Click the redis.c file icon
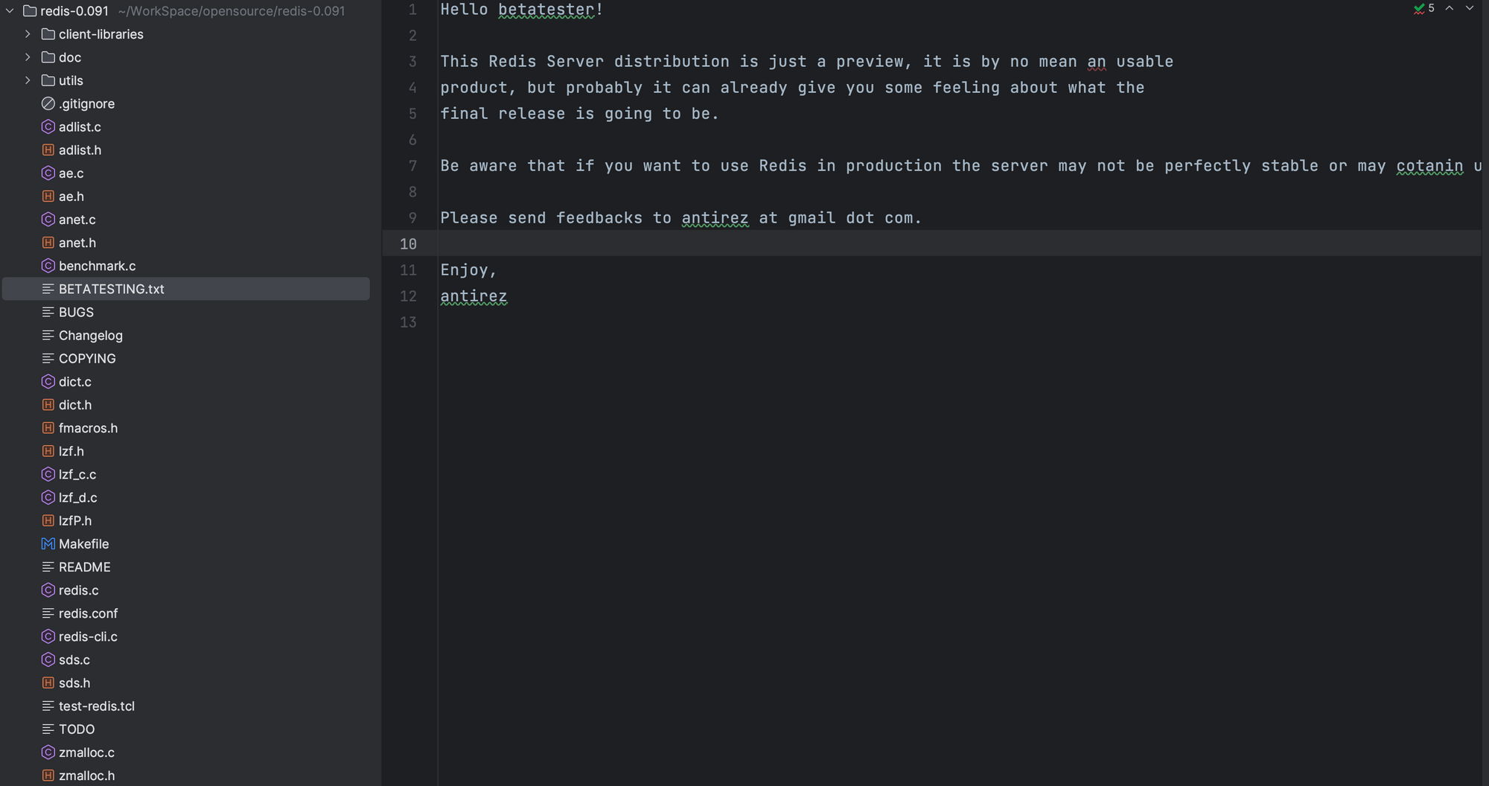The image size is (1489, 786). [48, 590]
